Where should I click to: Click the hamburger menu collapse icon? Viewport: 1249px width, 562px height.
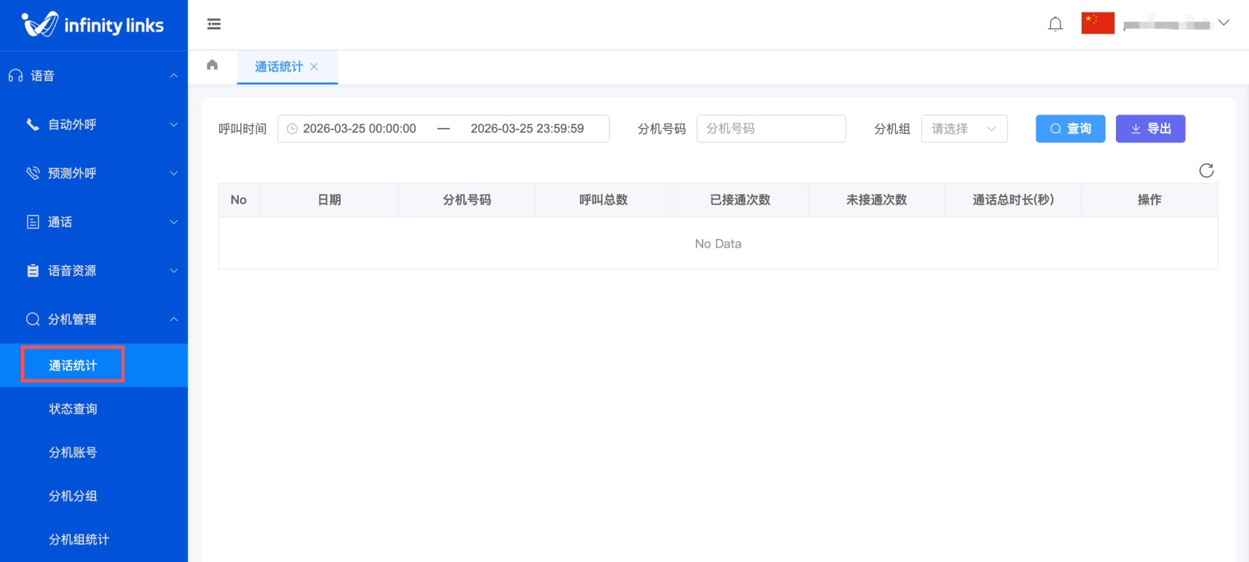(x=214, y=25)
